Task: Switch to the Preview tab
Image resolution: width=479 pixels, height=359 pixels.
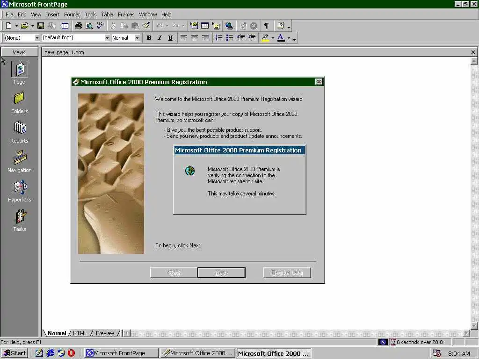Action: (105, 333)
